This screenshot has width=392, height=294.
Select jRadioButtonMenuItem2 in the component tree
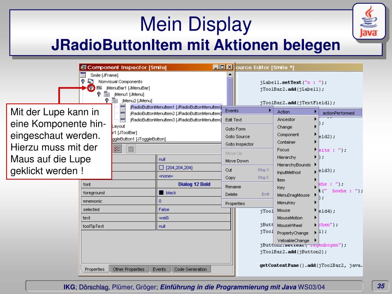[x=176, y=113]
